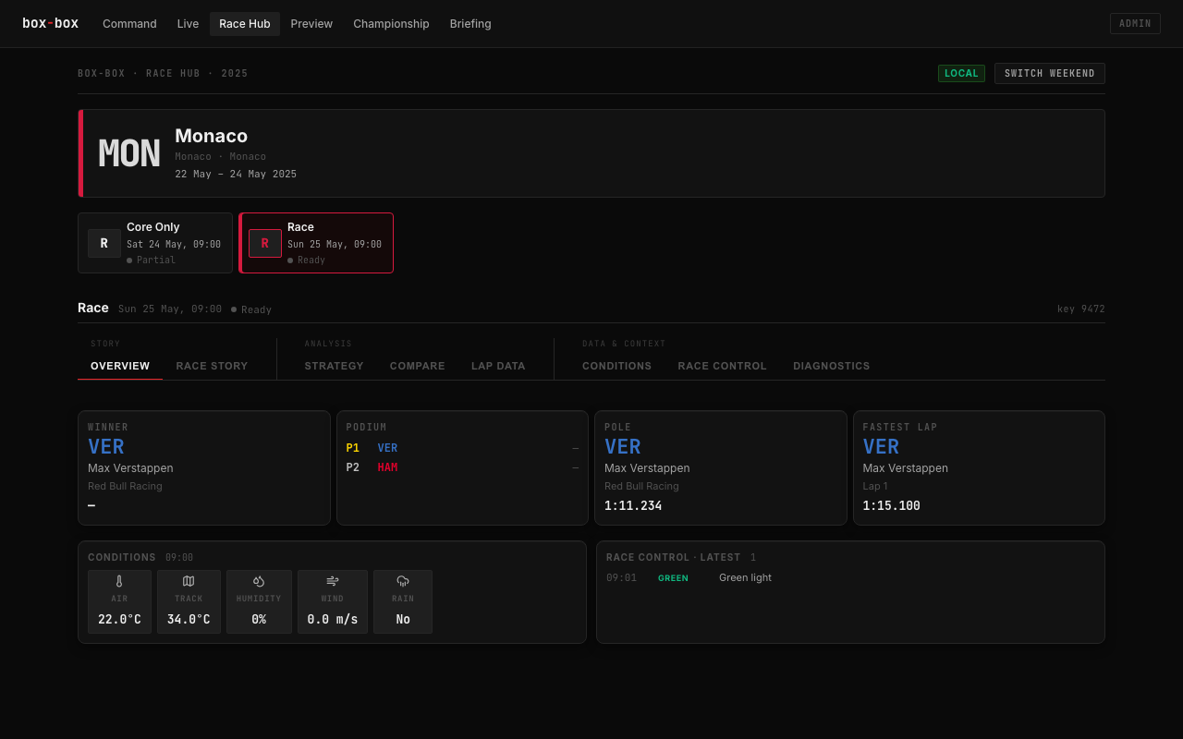Open the RACE CONTROL tab
The image size is (1183, 739).
click(x=723, y=366)
